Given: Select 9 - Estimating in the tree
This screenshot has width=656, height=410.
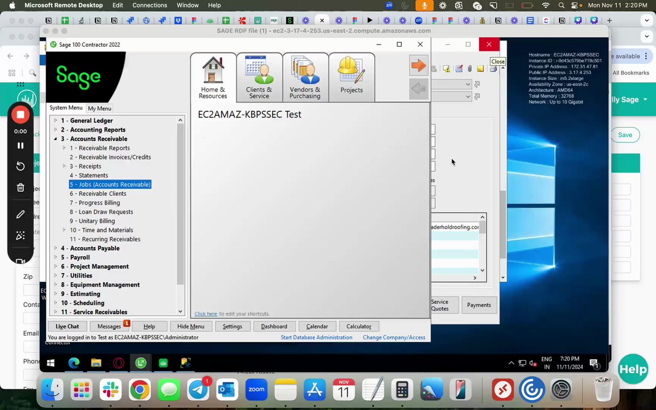Looking at the screenshot, I should pyautogui.click(x=80, y=294).
